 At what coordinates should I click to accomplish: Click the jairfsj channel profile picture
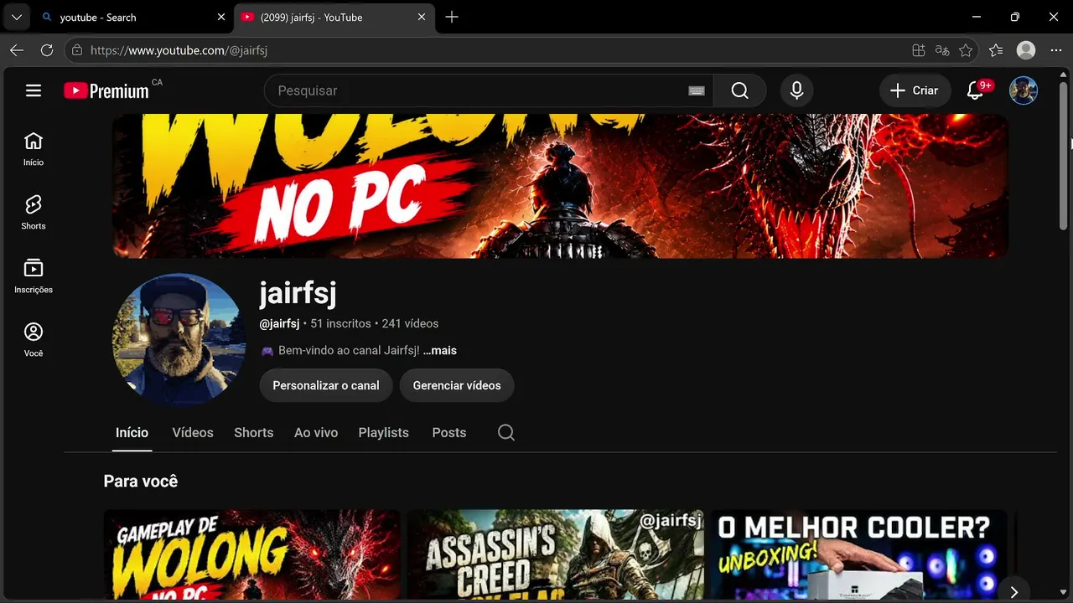coord(179,339)
